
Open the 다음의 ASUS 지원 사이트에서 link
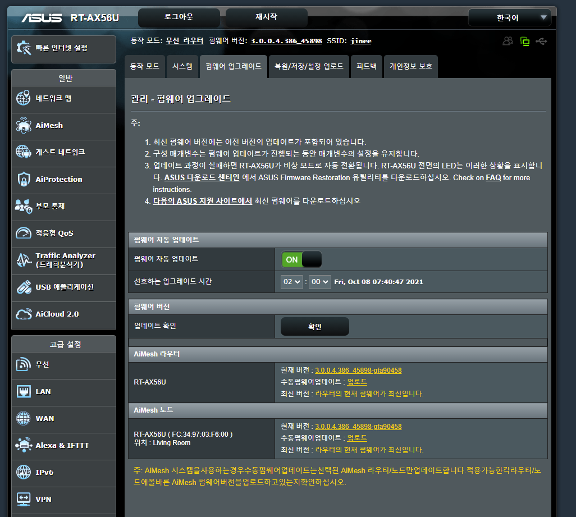[203, 201]
